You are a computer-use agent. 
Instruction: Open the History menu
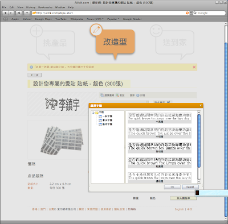pyautogui.click(x=31, y=7)
